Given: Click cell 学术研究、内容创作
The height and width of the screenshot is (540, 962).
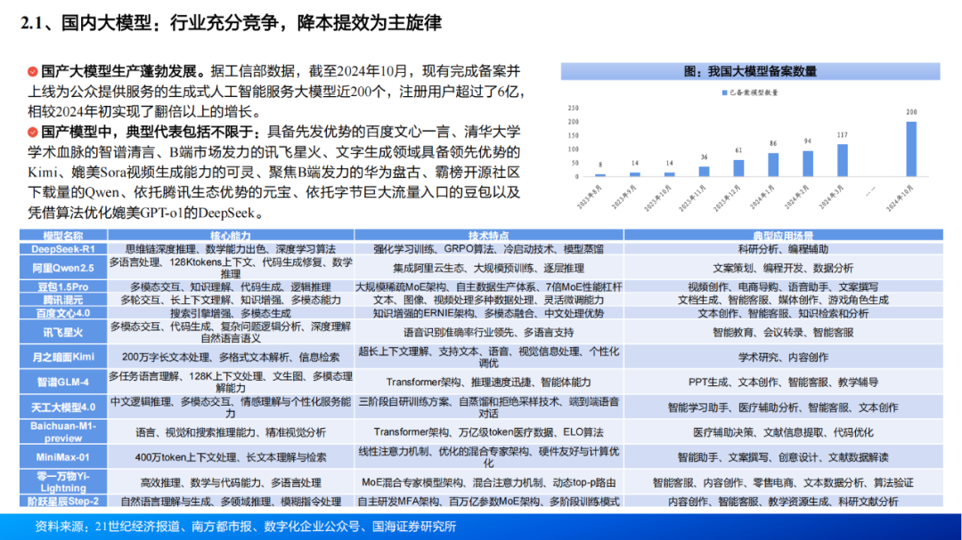Looking at the screenshot, I should pos(784,357).
